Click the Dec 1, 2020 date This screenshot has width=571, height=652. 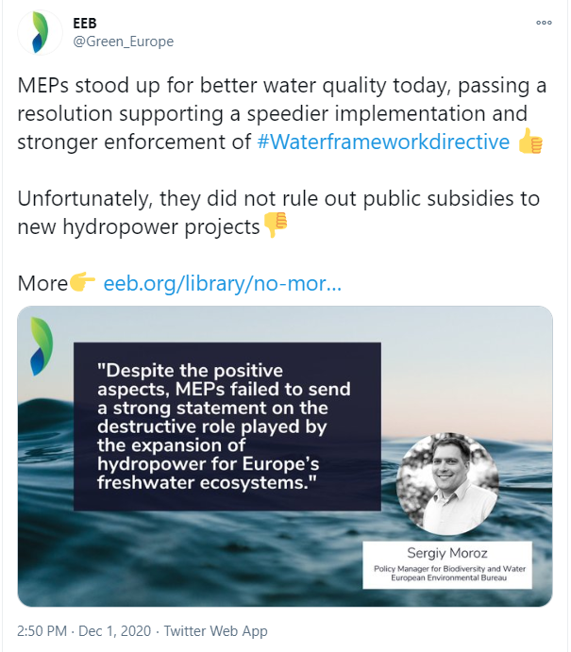coord(121,631)
